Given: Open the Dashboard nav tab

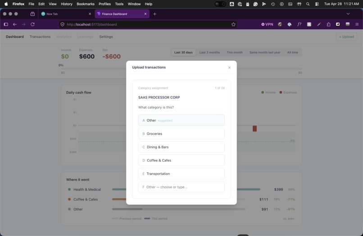Looking at the screenshot, I should tap(15, 36).
